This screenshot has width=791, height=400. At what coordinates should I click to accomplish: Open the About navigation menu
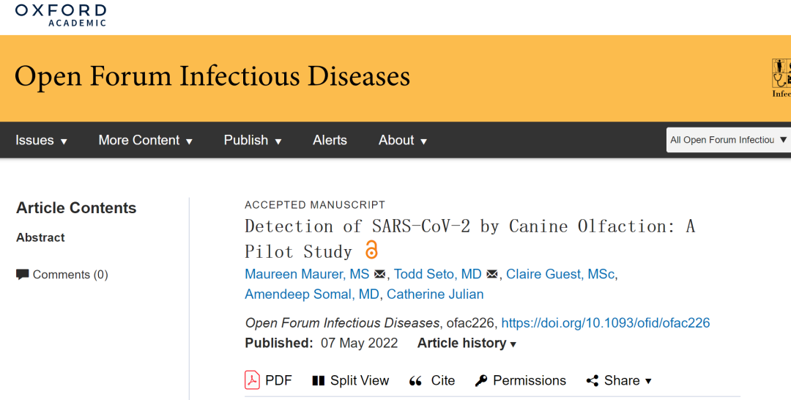pyautogui.click(x=403, y=140)
